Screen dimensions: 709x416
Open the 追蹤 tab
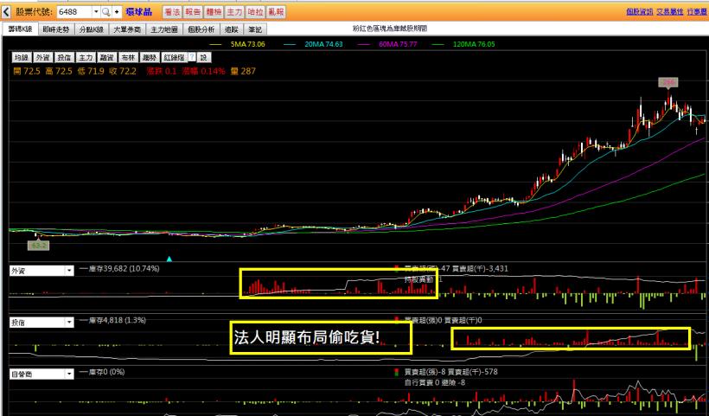pyautogui.click(x=232, y=29)
